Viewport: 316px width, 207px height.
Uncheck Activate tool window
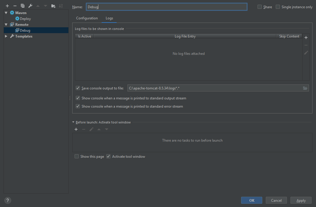pos(108,156)
